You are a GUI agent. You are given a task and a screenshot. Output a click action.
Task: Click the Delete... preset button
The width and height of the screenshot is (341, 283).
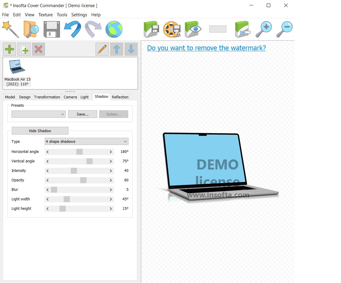point(114,114)
